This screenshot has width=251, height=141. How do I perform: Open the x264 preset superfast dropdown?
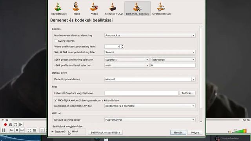tap(127, 60)
